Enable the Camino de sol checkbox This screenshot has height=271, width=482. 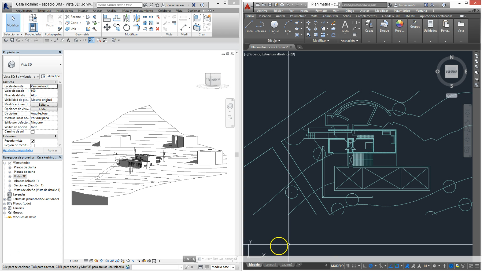[x=33, y=132]
